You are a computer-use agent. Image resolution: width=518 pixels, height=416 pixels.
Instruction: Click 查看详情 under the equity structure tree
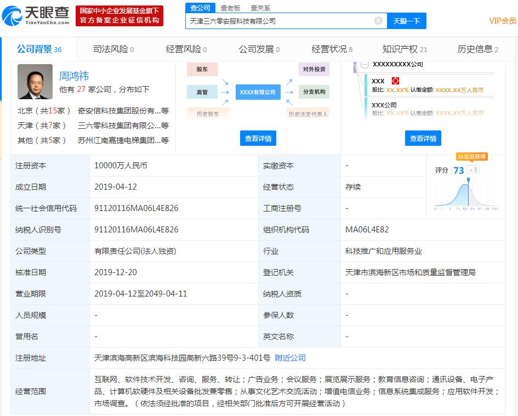423,139
